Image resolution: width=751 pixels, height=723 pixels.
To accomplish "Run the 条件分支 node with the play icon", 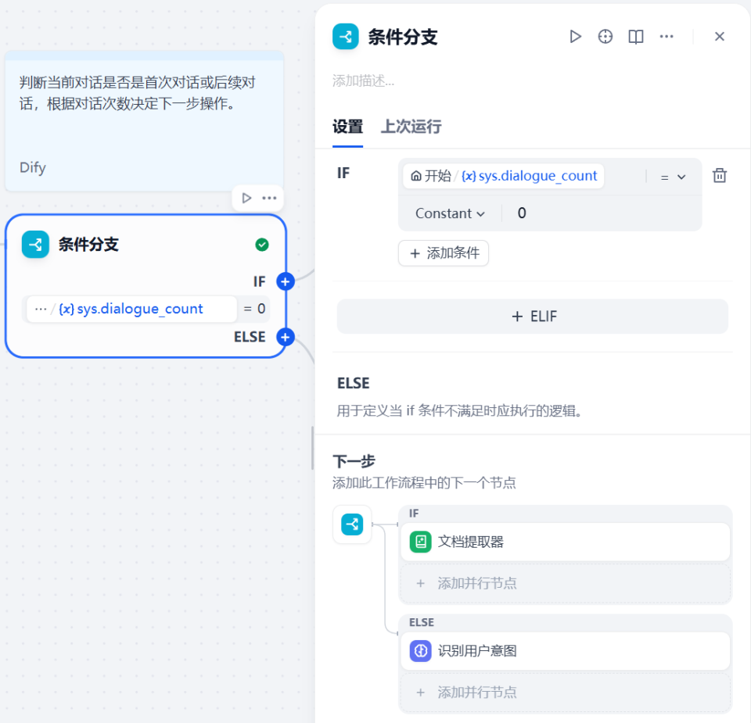I will point(576,36).
